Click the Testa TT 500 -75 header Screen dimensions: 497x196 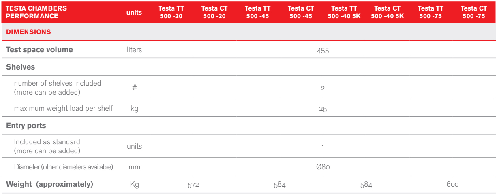[x=431, y=12]
